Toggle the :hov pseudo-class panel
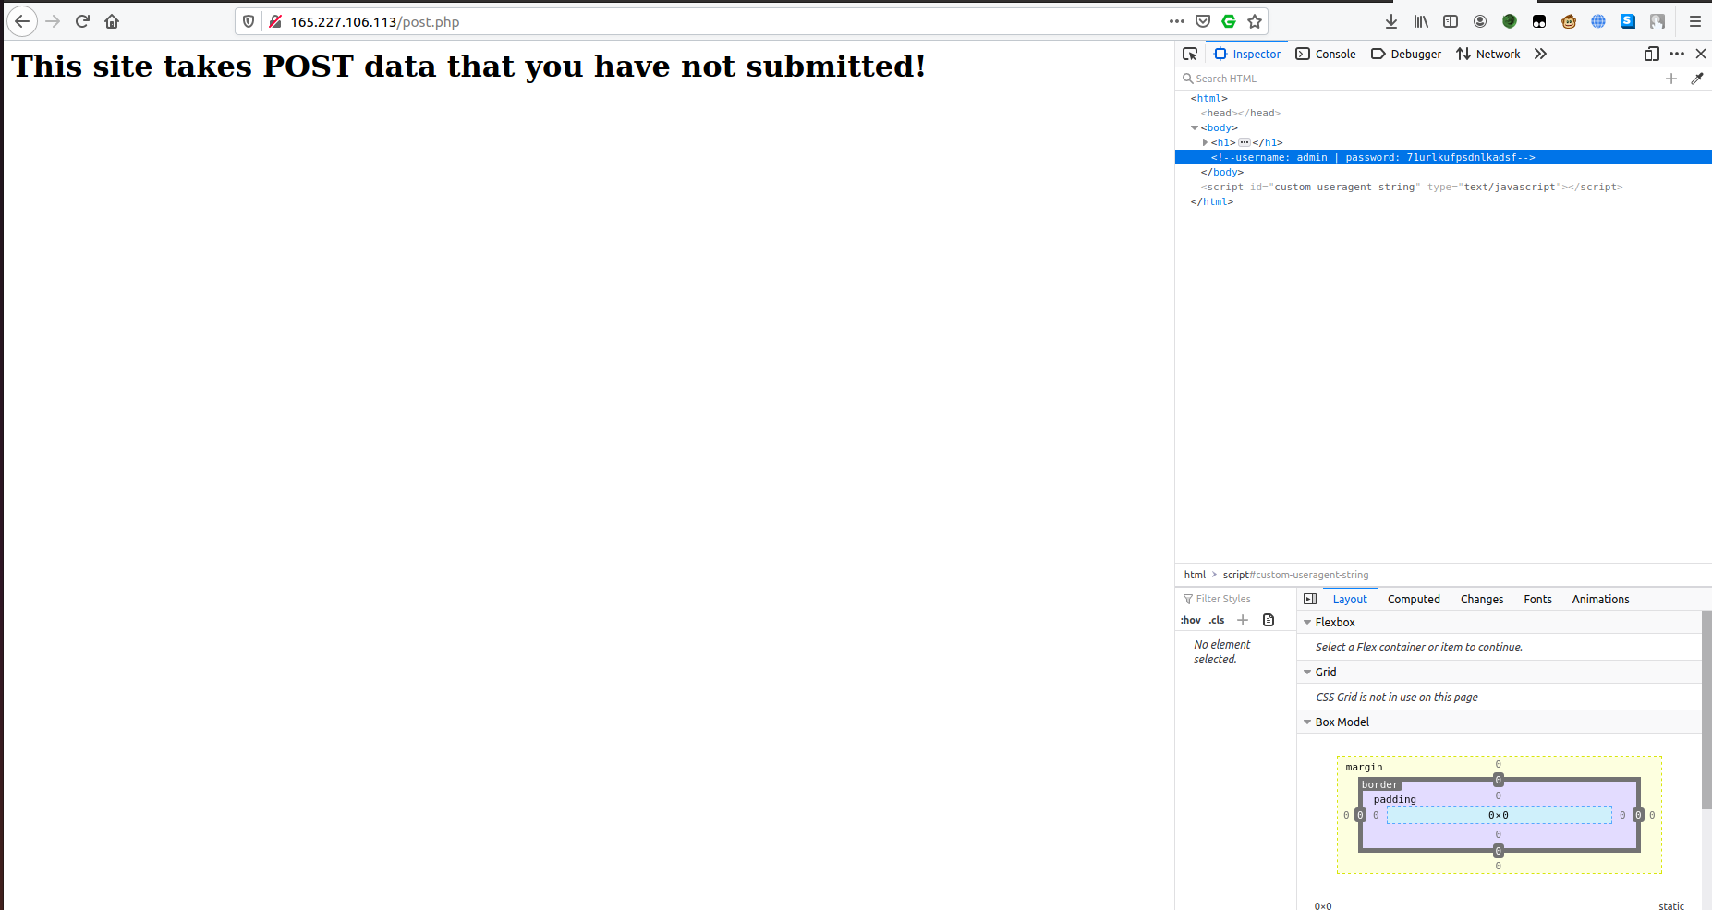Screen dimensions: 1712x910 (x=1191, y=620)
